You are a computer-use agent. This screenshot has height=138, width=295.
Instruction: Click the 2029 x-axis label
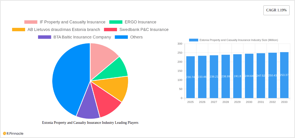tap(238, 102)
